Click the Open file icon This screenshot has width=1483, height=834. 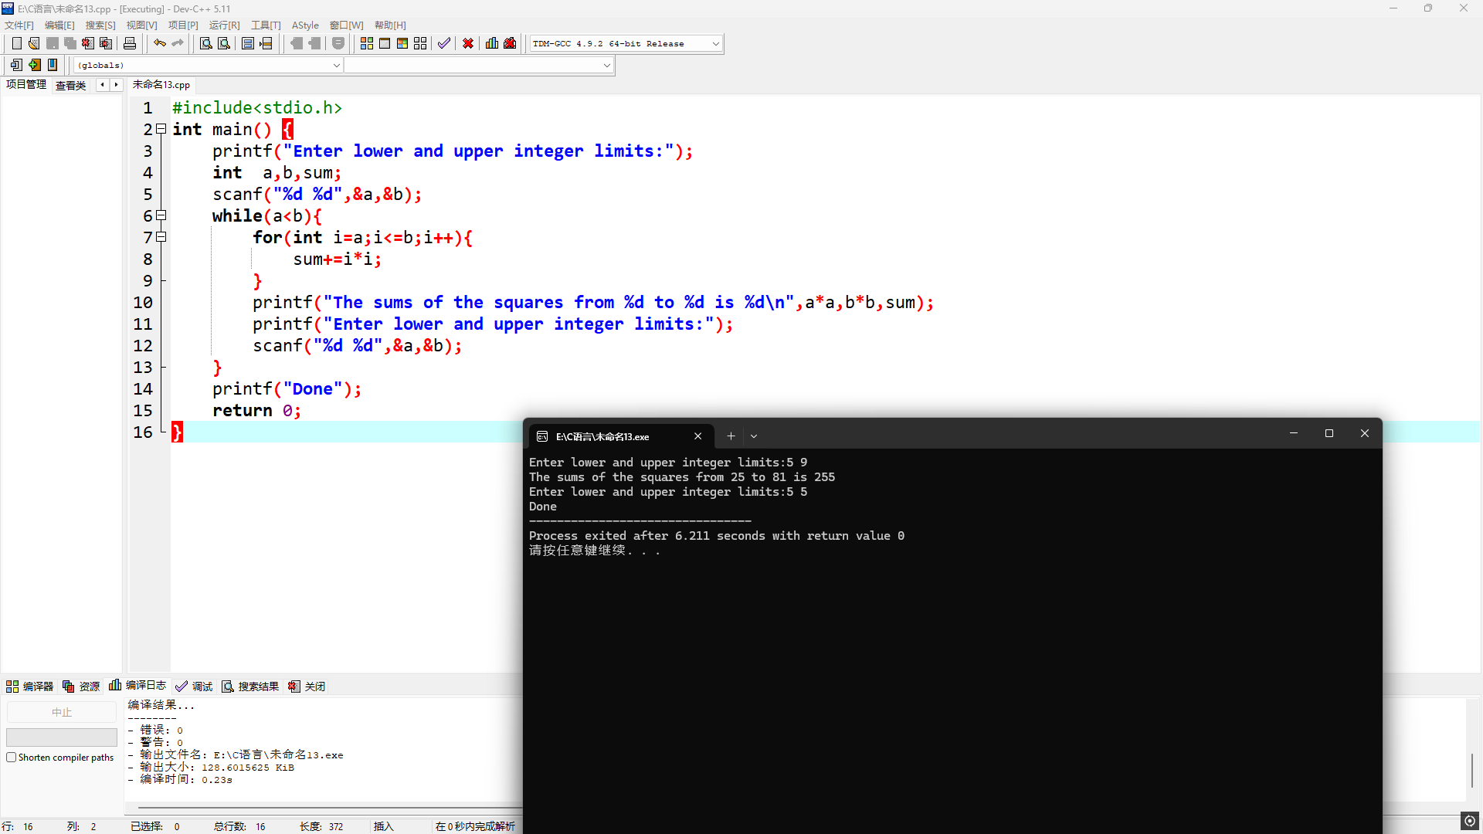click(x=34, y=43)
